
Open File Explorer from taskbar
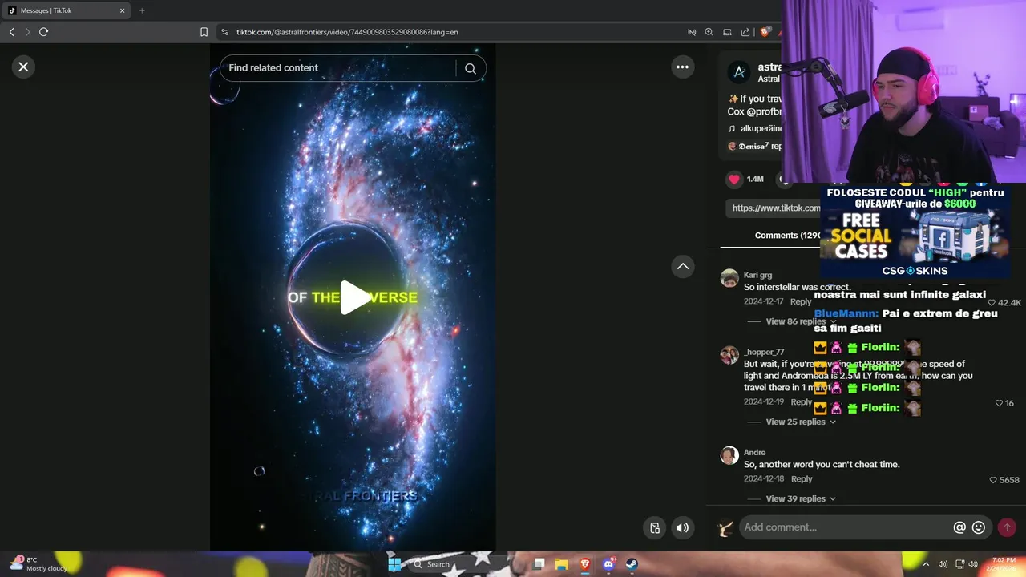click(x=562, y=564)
